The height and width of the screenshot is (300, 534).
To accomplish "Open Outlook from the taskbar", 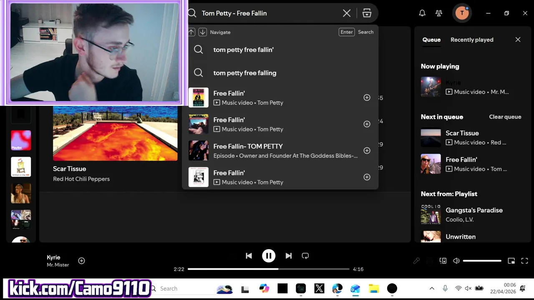I will (355, 288).
